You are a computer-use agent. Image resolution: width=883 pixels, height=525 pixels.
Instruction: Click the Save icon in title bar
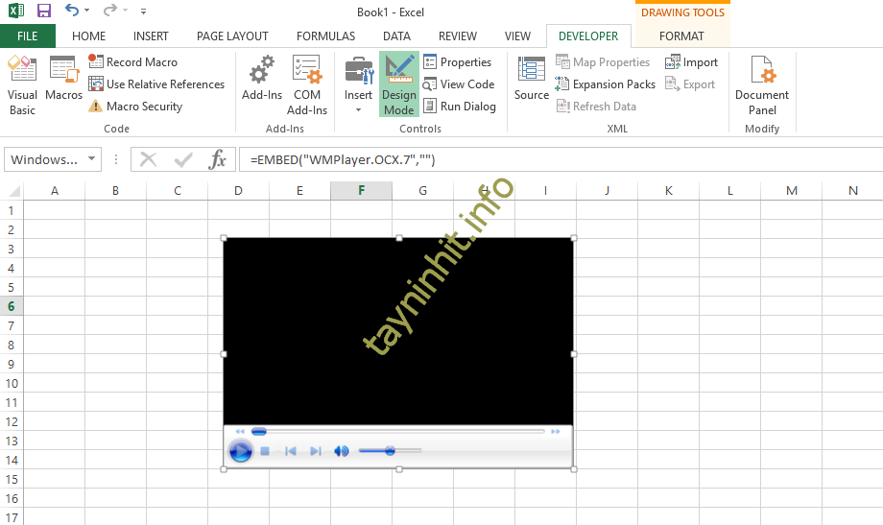pyautogui.click(x=44, y=11)
